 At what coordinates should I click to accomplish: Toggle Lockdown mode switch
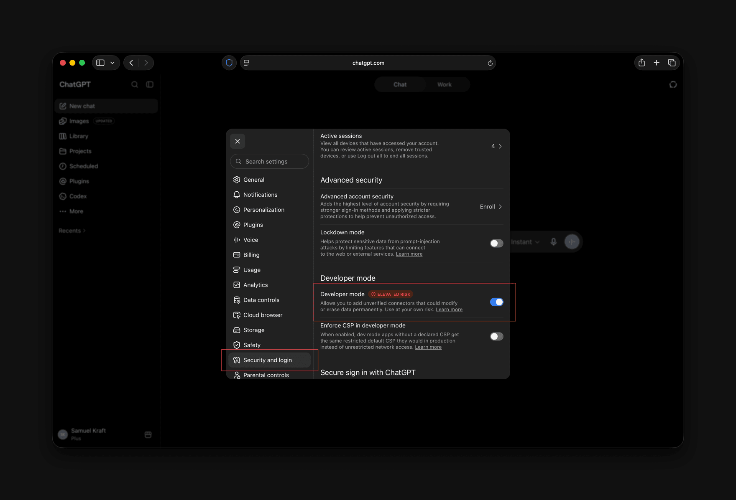(497, 243)
